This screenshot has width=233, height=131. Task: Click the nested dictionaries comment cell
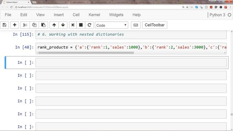point(131,35)
